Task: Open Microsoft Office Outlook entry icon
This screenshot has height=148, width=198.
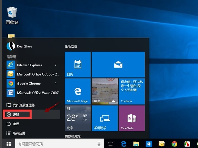Action: tap(11, 74)
